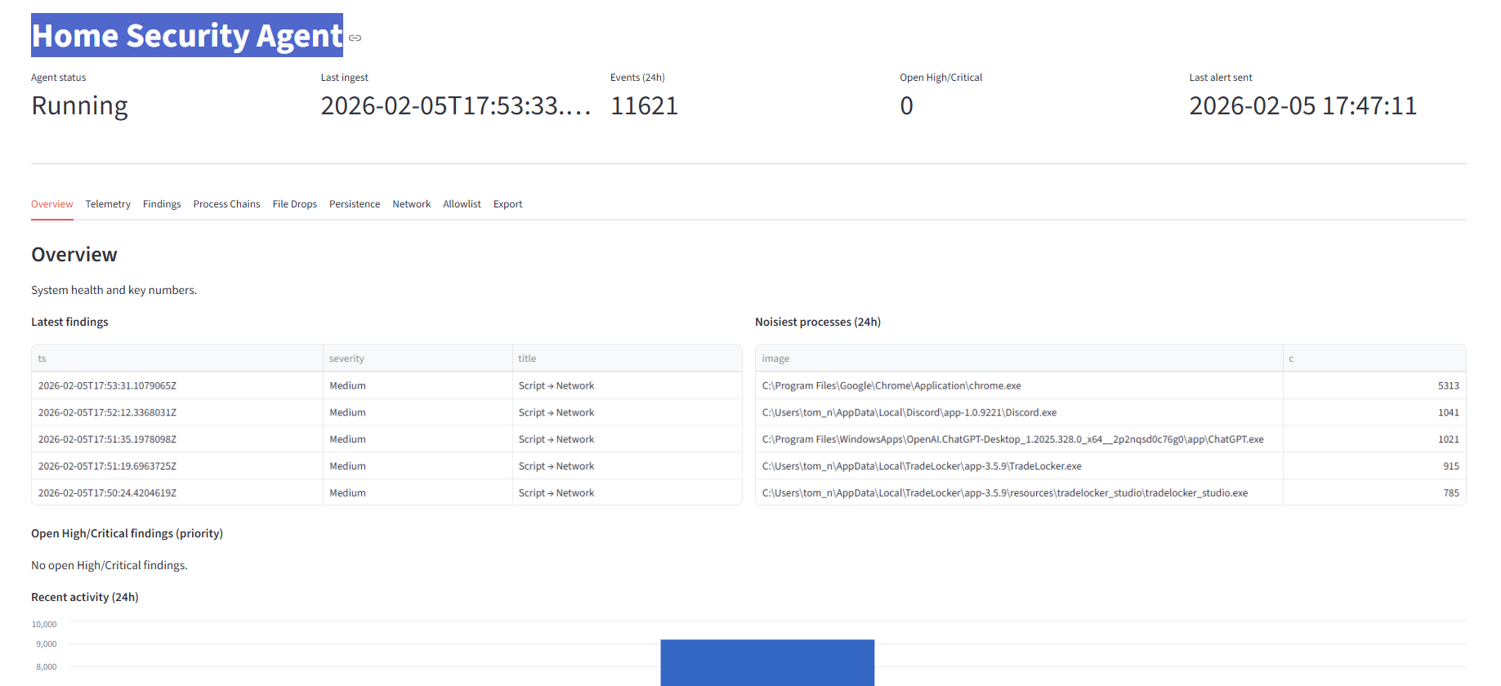The height and width of the screenshot is (686, 1501).
Task: Open the Network tab
Action: [x=411, y=204]
